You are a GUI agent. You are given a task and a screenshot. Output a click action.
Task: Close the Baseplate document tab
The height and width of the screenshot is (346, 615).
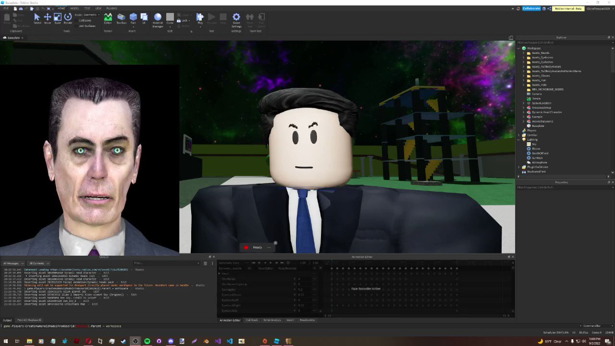pyautogui.click(x=22, y=37)
